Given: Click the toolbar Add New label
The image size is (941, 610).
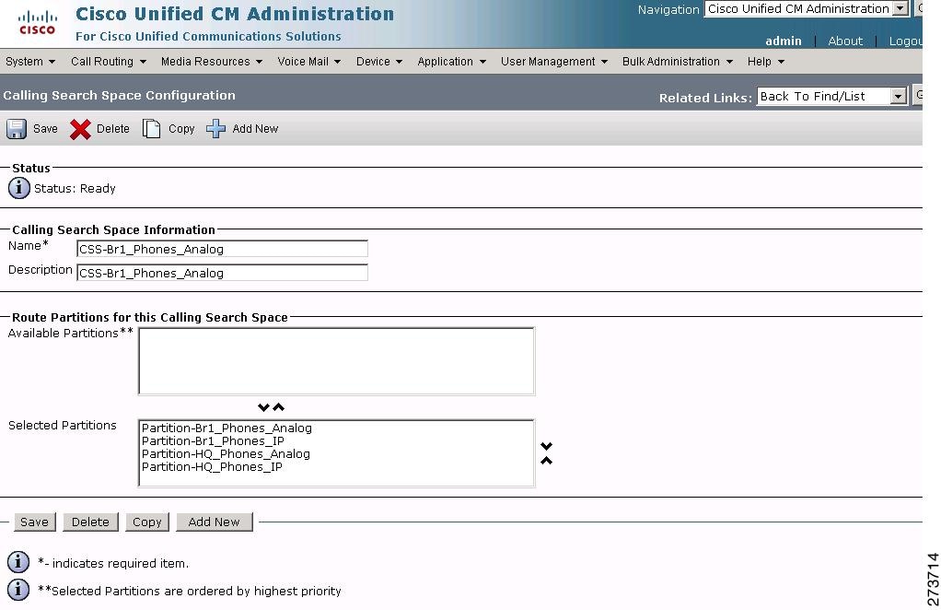Looking at the screenshot, I should pyautogui.click(x=255, y=128).
